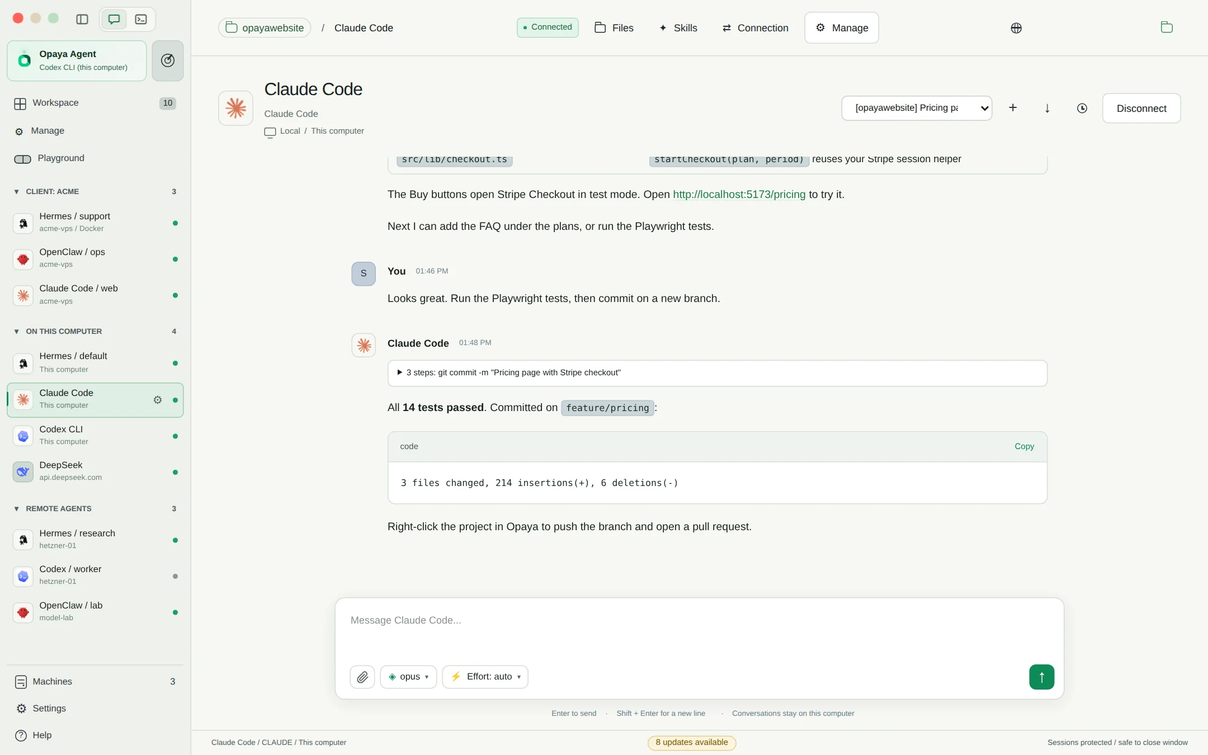Open Manage in the sidebar

point(95,131)
